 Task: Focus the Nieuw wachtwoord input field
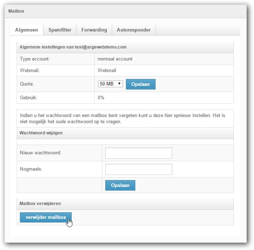[139, 153]
